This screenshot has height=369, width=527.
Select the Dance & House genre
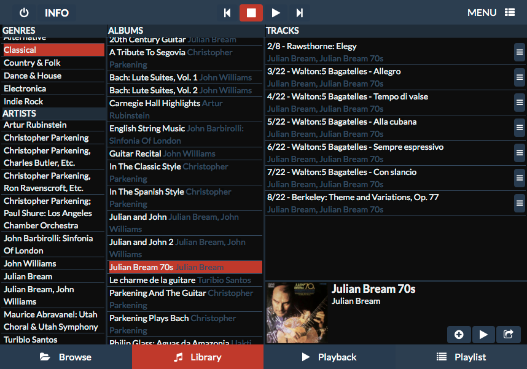point(54,76)
